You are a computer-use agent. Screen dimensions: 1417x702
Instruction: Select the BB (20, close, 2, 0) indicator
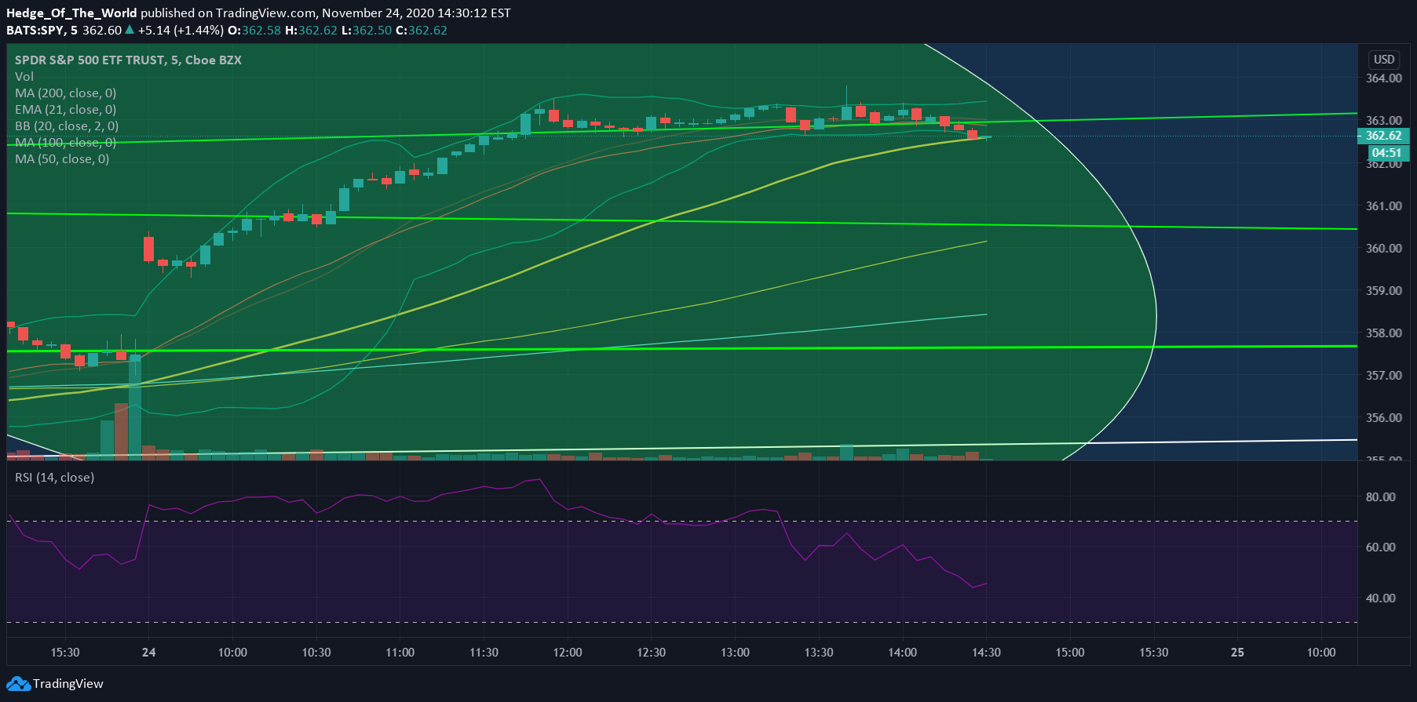point(67,126)
